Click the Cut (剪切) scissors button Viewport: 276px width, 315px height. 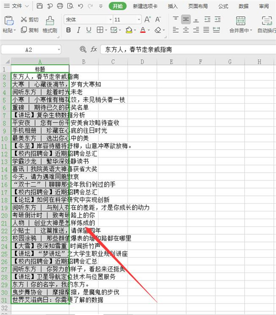[29, 19]
